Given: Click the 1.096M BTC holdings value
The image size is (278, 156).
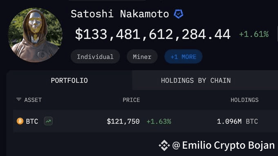Looking at the screenshot, I should 238,121.
